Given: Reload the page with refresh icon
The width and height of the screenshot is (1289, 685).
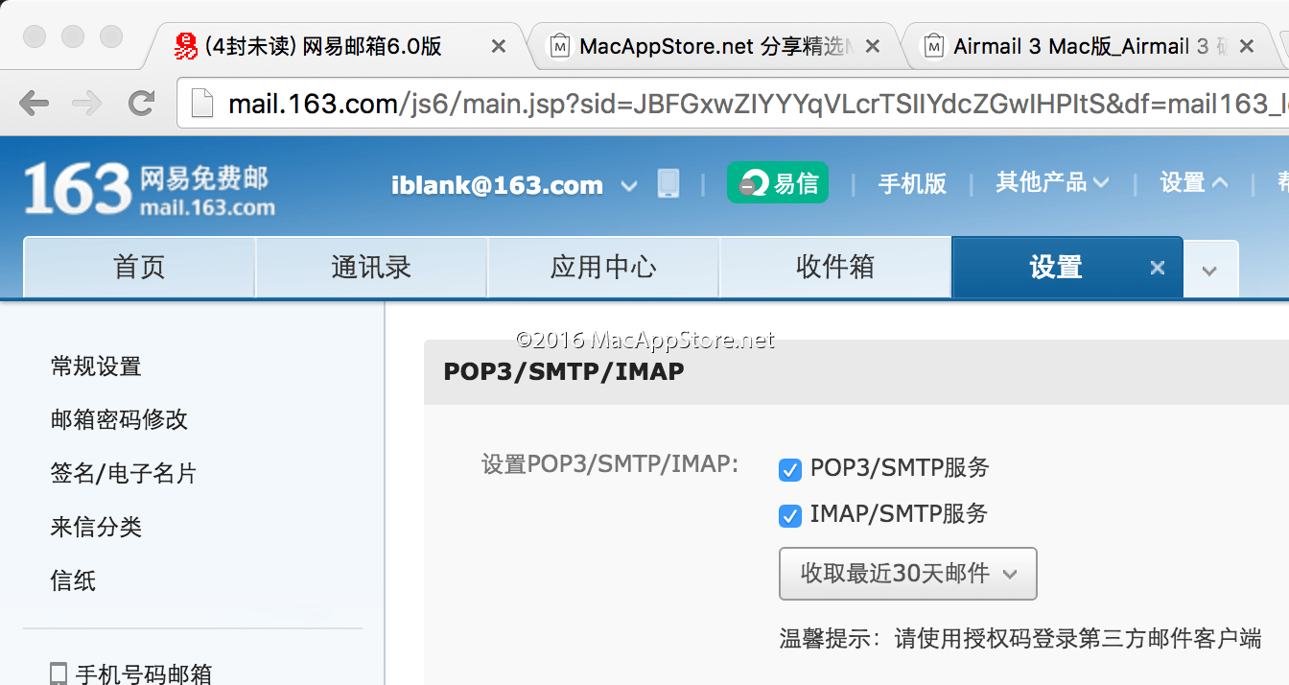Looking at the screenshot, I should pyautogui.click(x=142, y=103).
